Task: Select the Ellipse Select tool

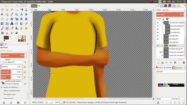Action: [x=7, y=10]
